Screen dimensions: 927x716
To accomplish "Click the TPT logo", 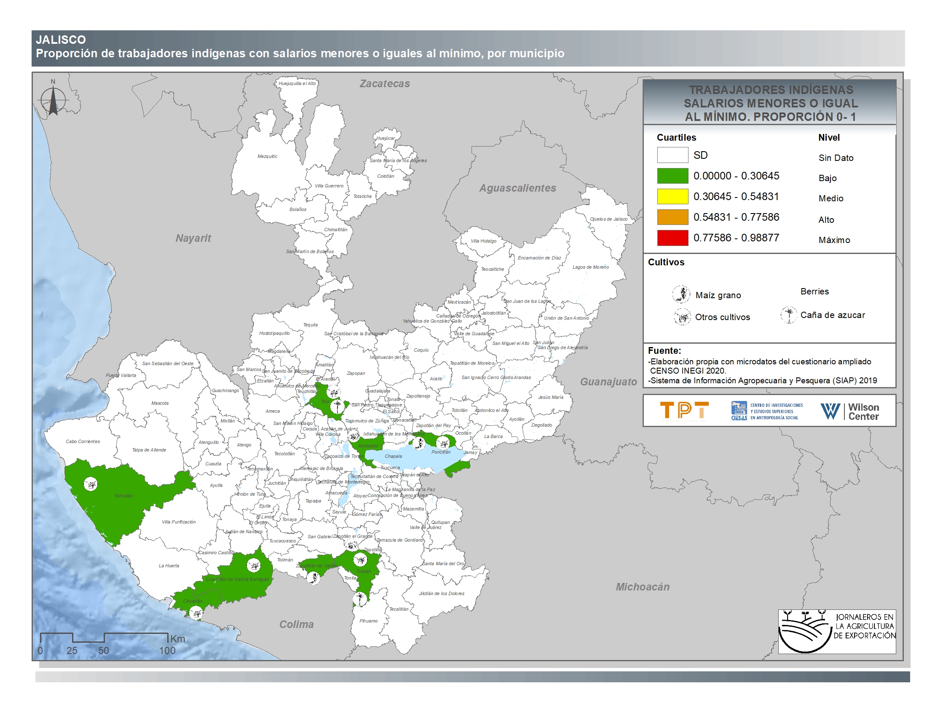I will tap(684, 411).
